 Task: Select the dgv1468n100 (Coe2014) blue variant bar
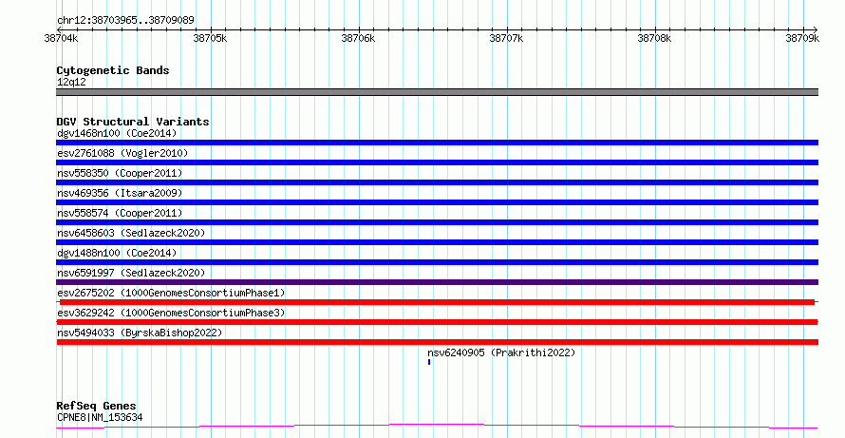coord(437,143)
